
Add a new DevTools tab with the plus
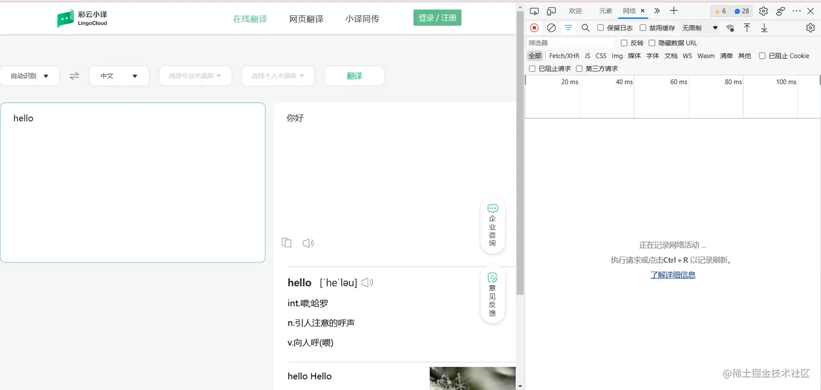(x=674, y=11)
